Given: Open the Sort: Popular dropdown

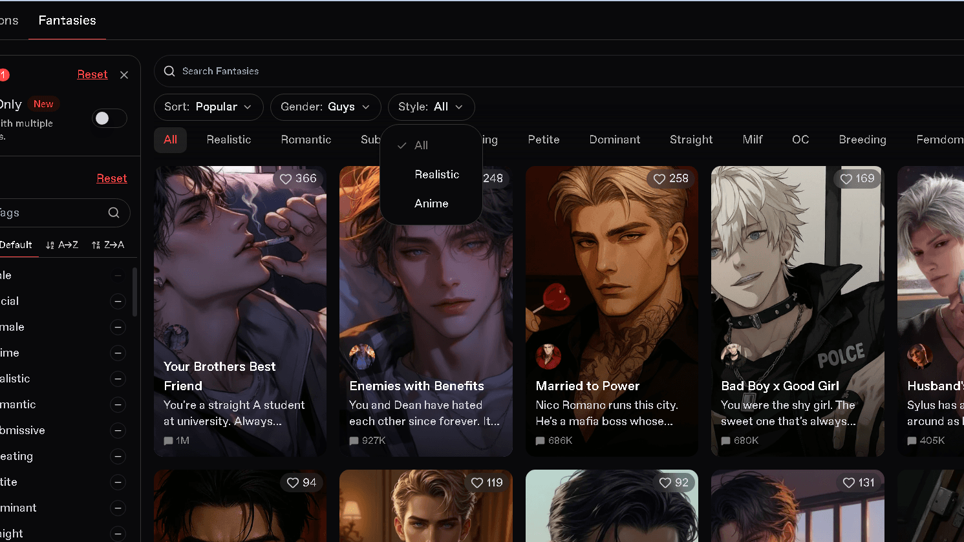Looking at the screenshot, I should 208,107.
